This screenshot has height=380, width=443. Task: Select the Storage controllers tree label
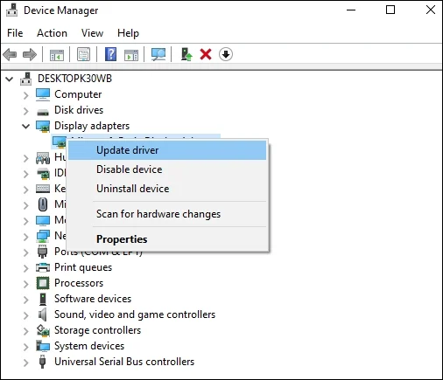(97, 330)
